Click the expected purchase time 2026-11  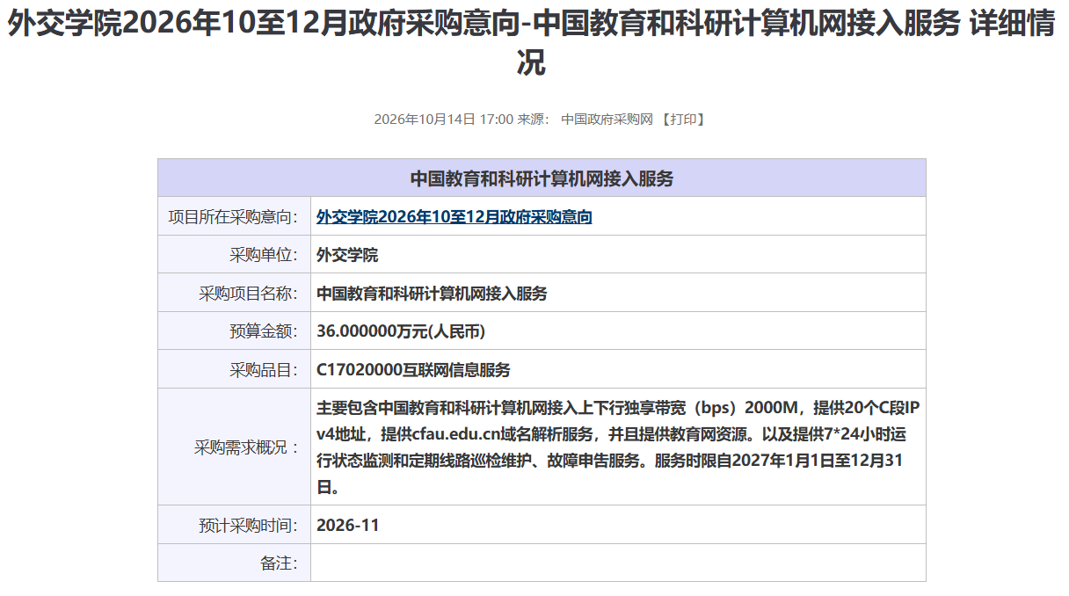coord(347,526)
